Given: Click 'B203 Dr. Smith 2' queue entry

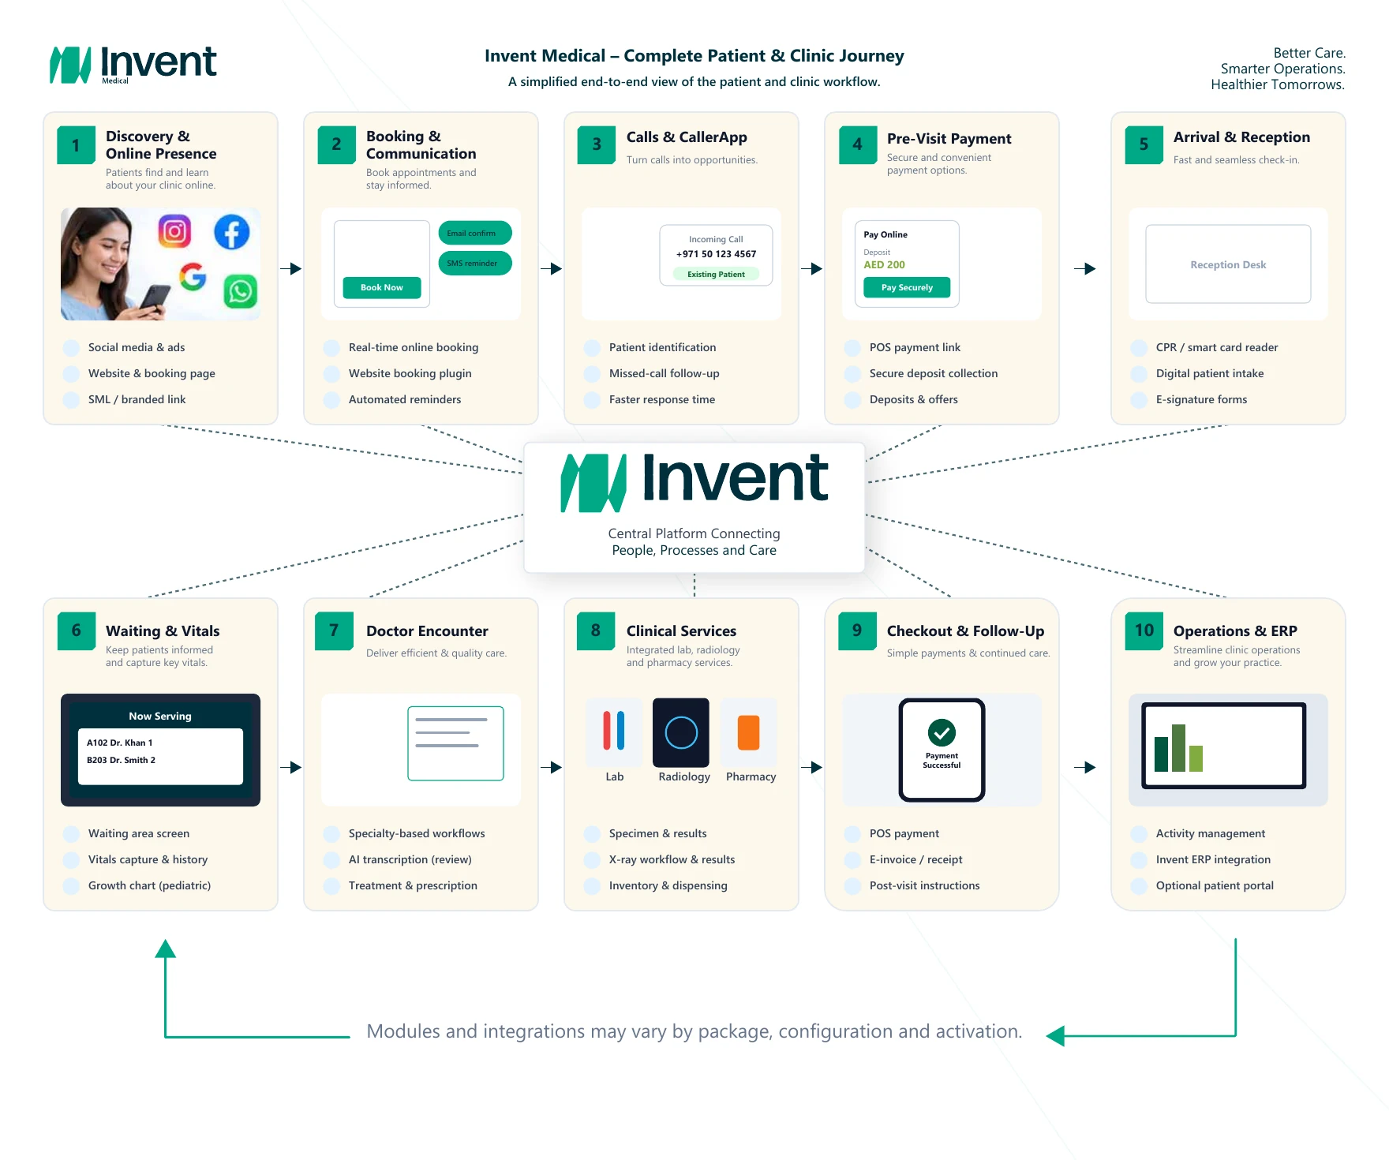Looking at the screenshot, I should [121, 760].
